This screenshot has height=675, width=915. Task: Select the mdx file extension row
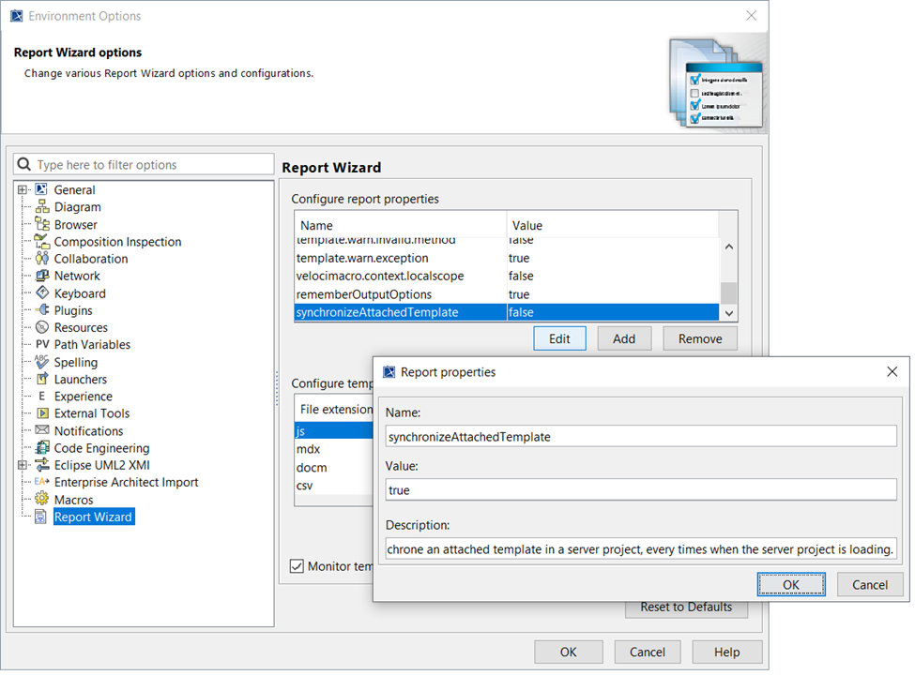tap(334, 449)
